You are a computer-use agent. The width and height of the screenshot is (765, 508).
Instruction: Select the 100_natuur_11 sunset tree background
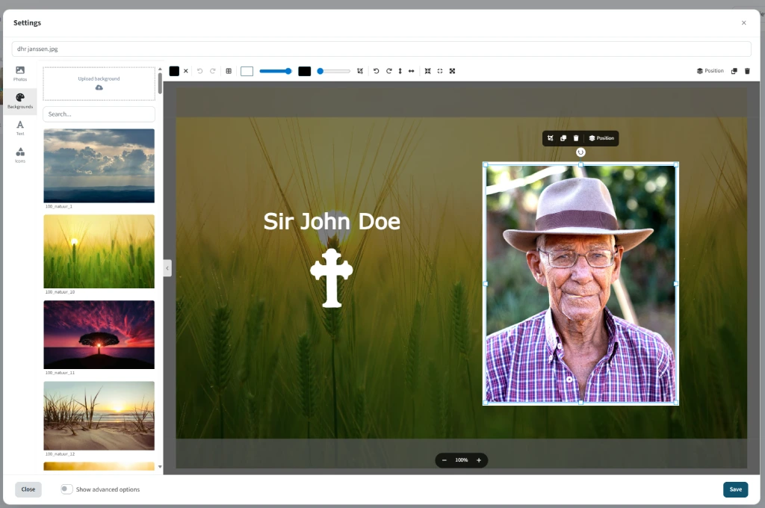99,335
